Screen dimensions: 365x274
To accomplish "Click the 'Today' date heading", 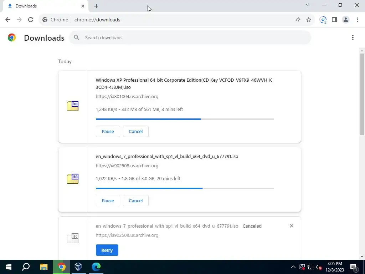I will tap(65, 61).
